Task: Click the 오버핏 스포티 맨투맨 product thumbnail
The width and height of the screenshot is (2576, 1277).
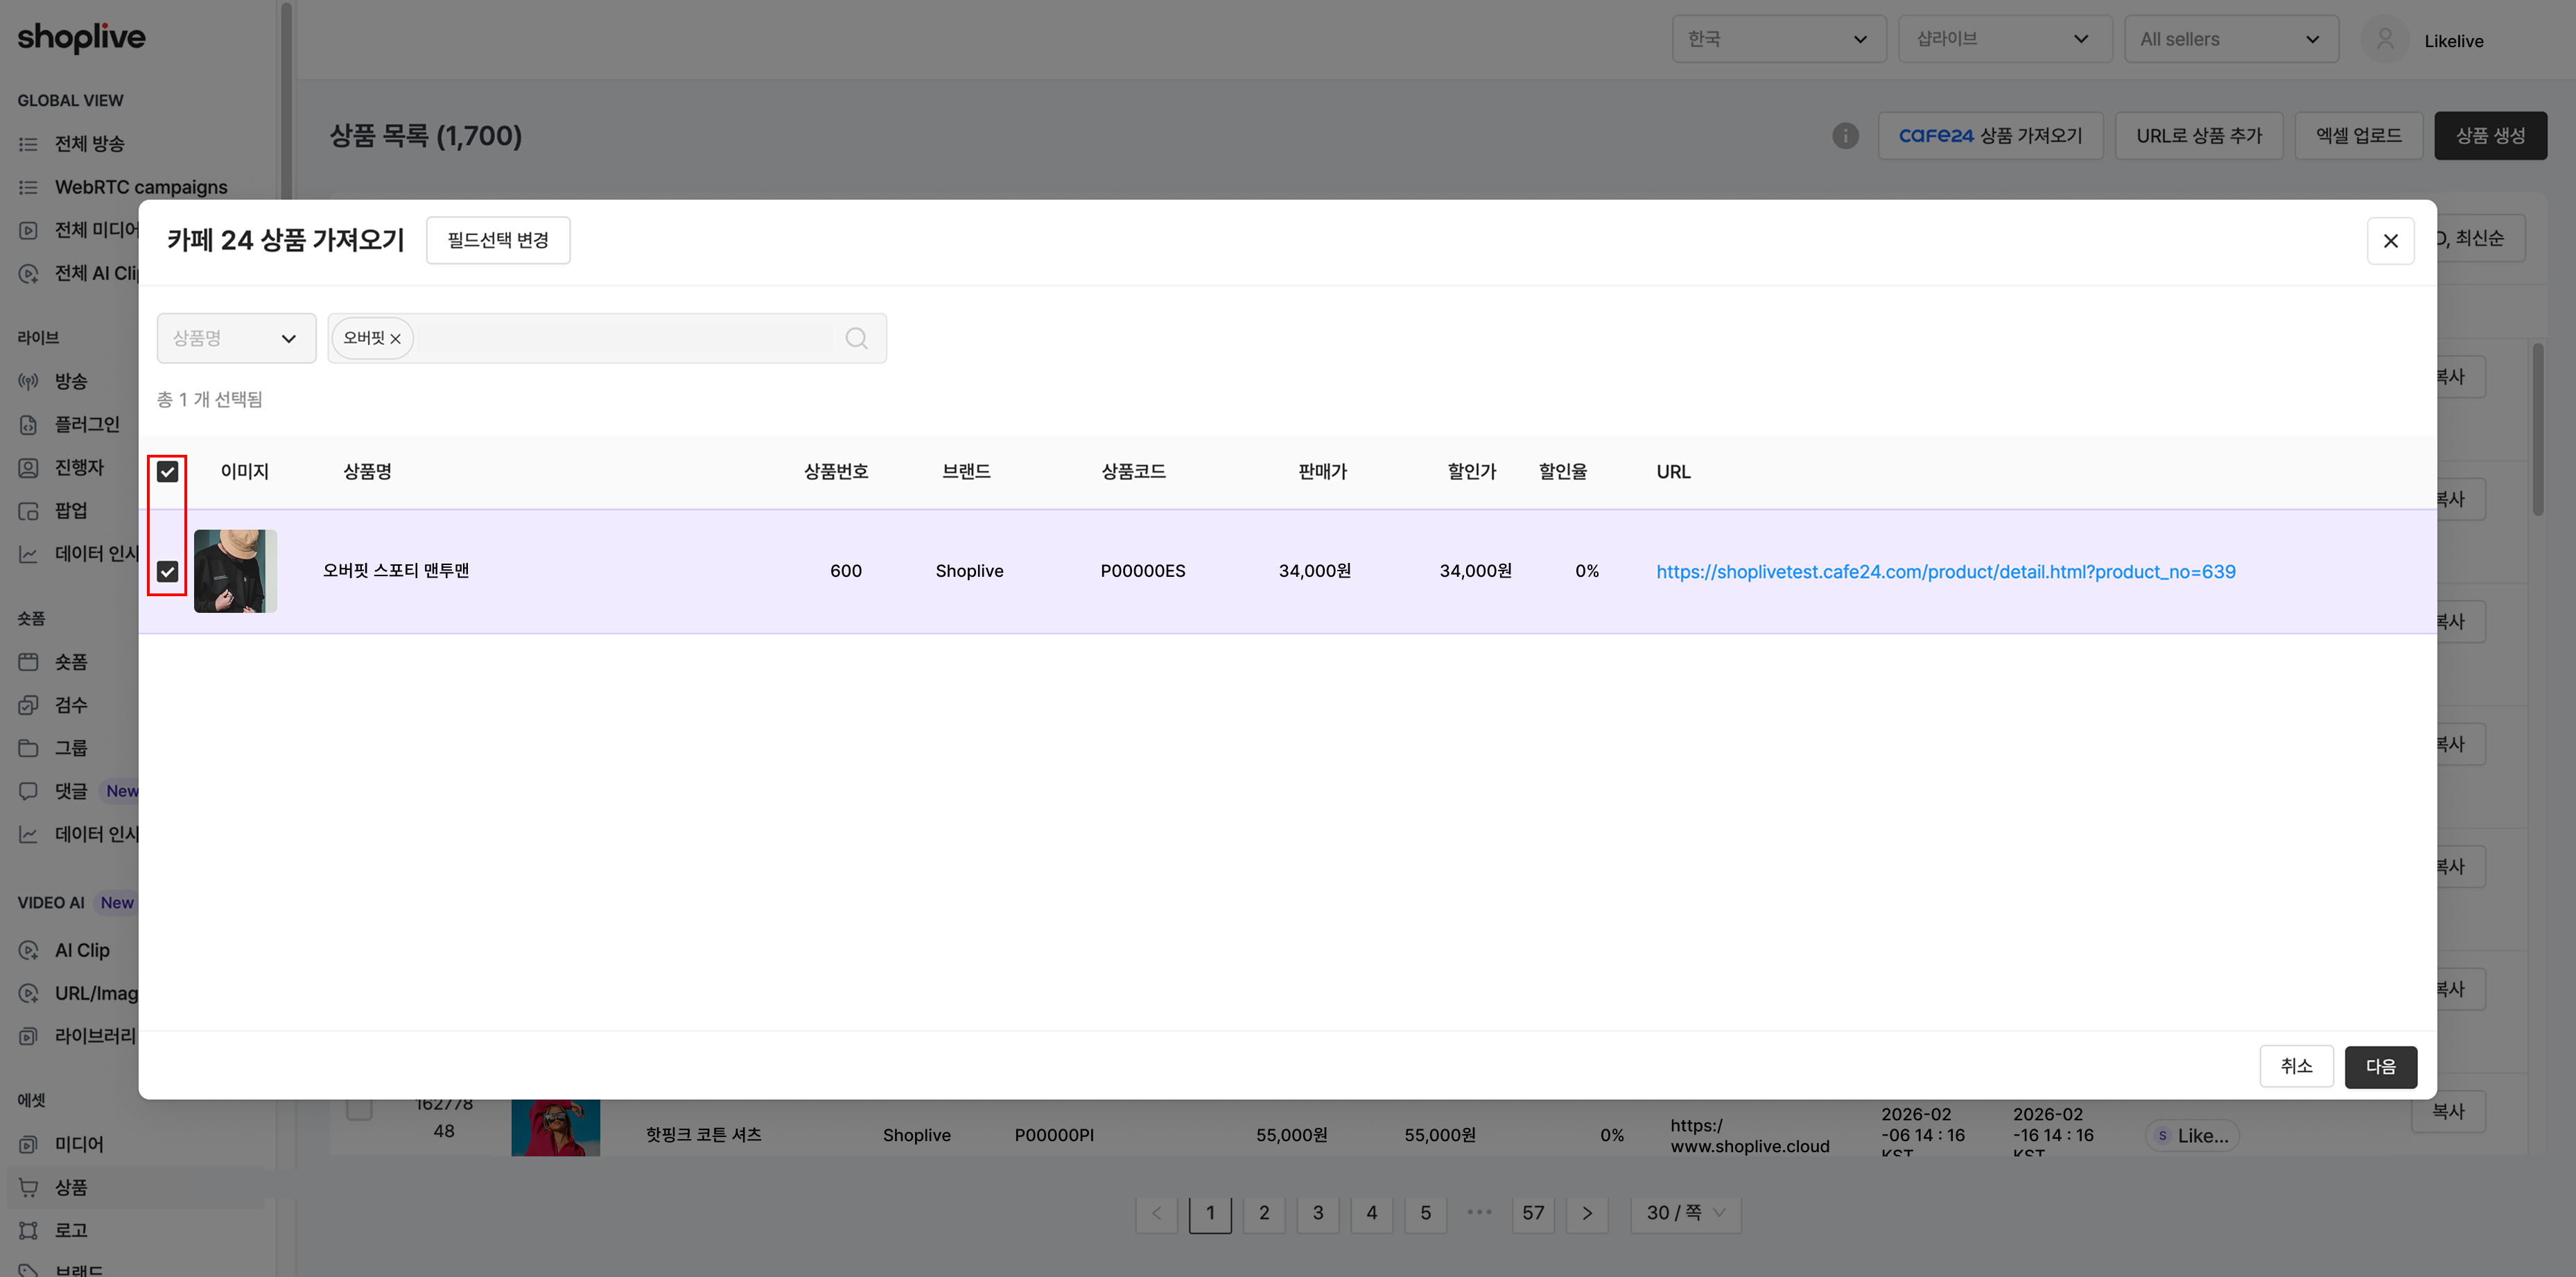Action: [235, 571]
